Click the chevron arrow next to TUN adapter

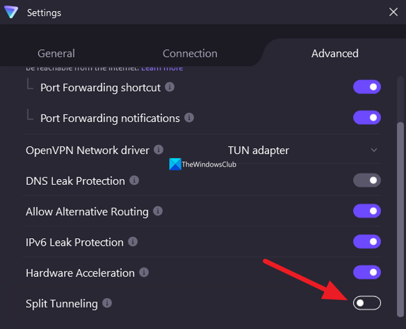pos(374,150)
